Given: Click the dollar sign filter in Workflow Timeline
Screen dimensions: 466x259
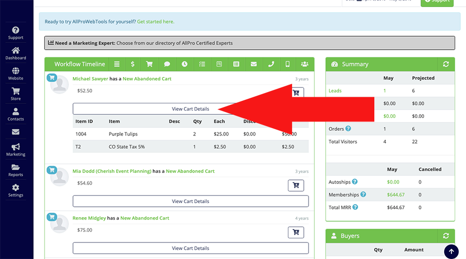Looking at the screenshot, I should 133,65.
